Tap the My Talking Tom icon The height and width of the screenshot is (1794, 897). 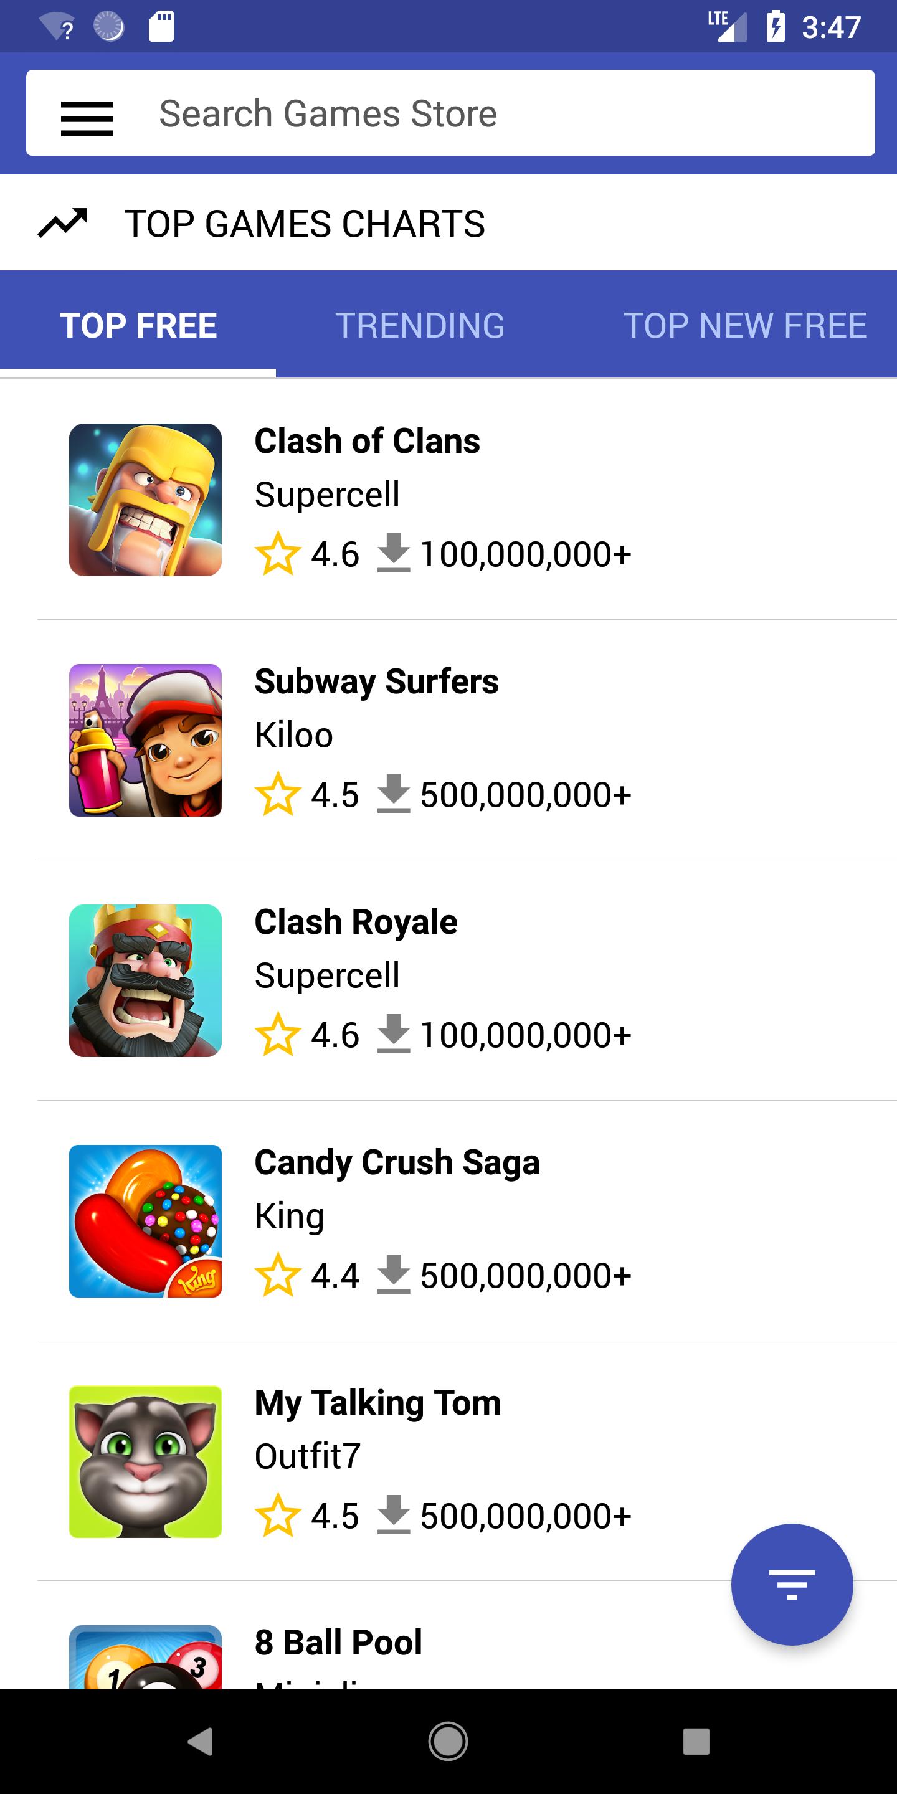point(146,1461)
